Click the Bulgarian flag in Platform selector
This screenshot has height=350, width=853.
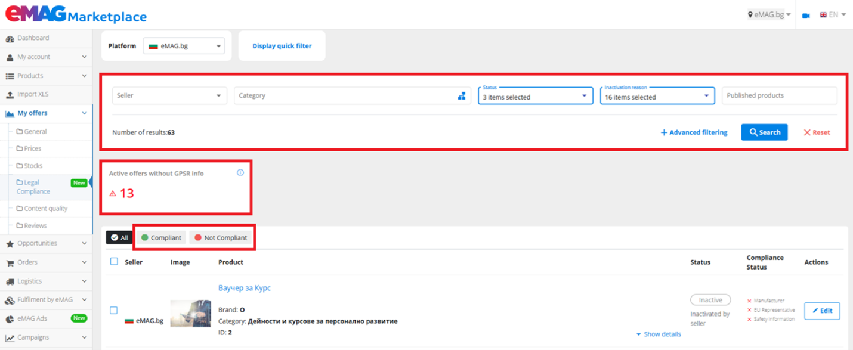pos(153,46)
